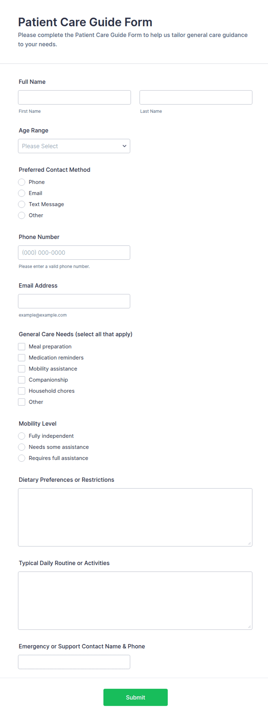Screen dimensions: 268x720
Task: Open the Age Range dropdown
Action: point(74,146)
